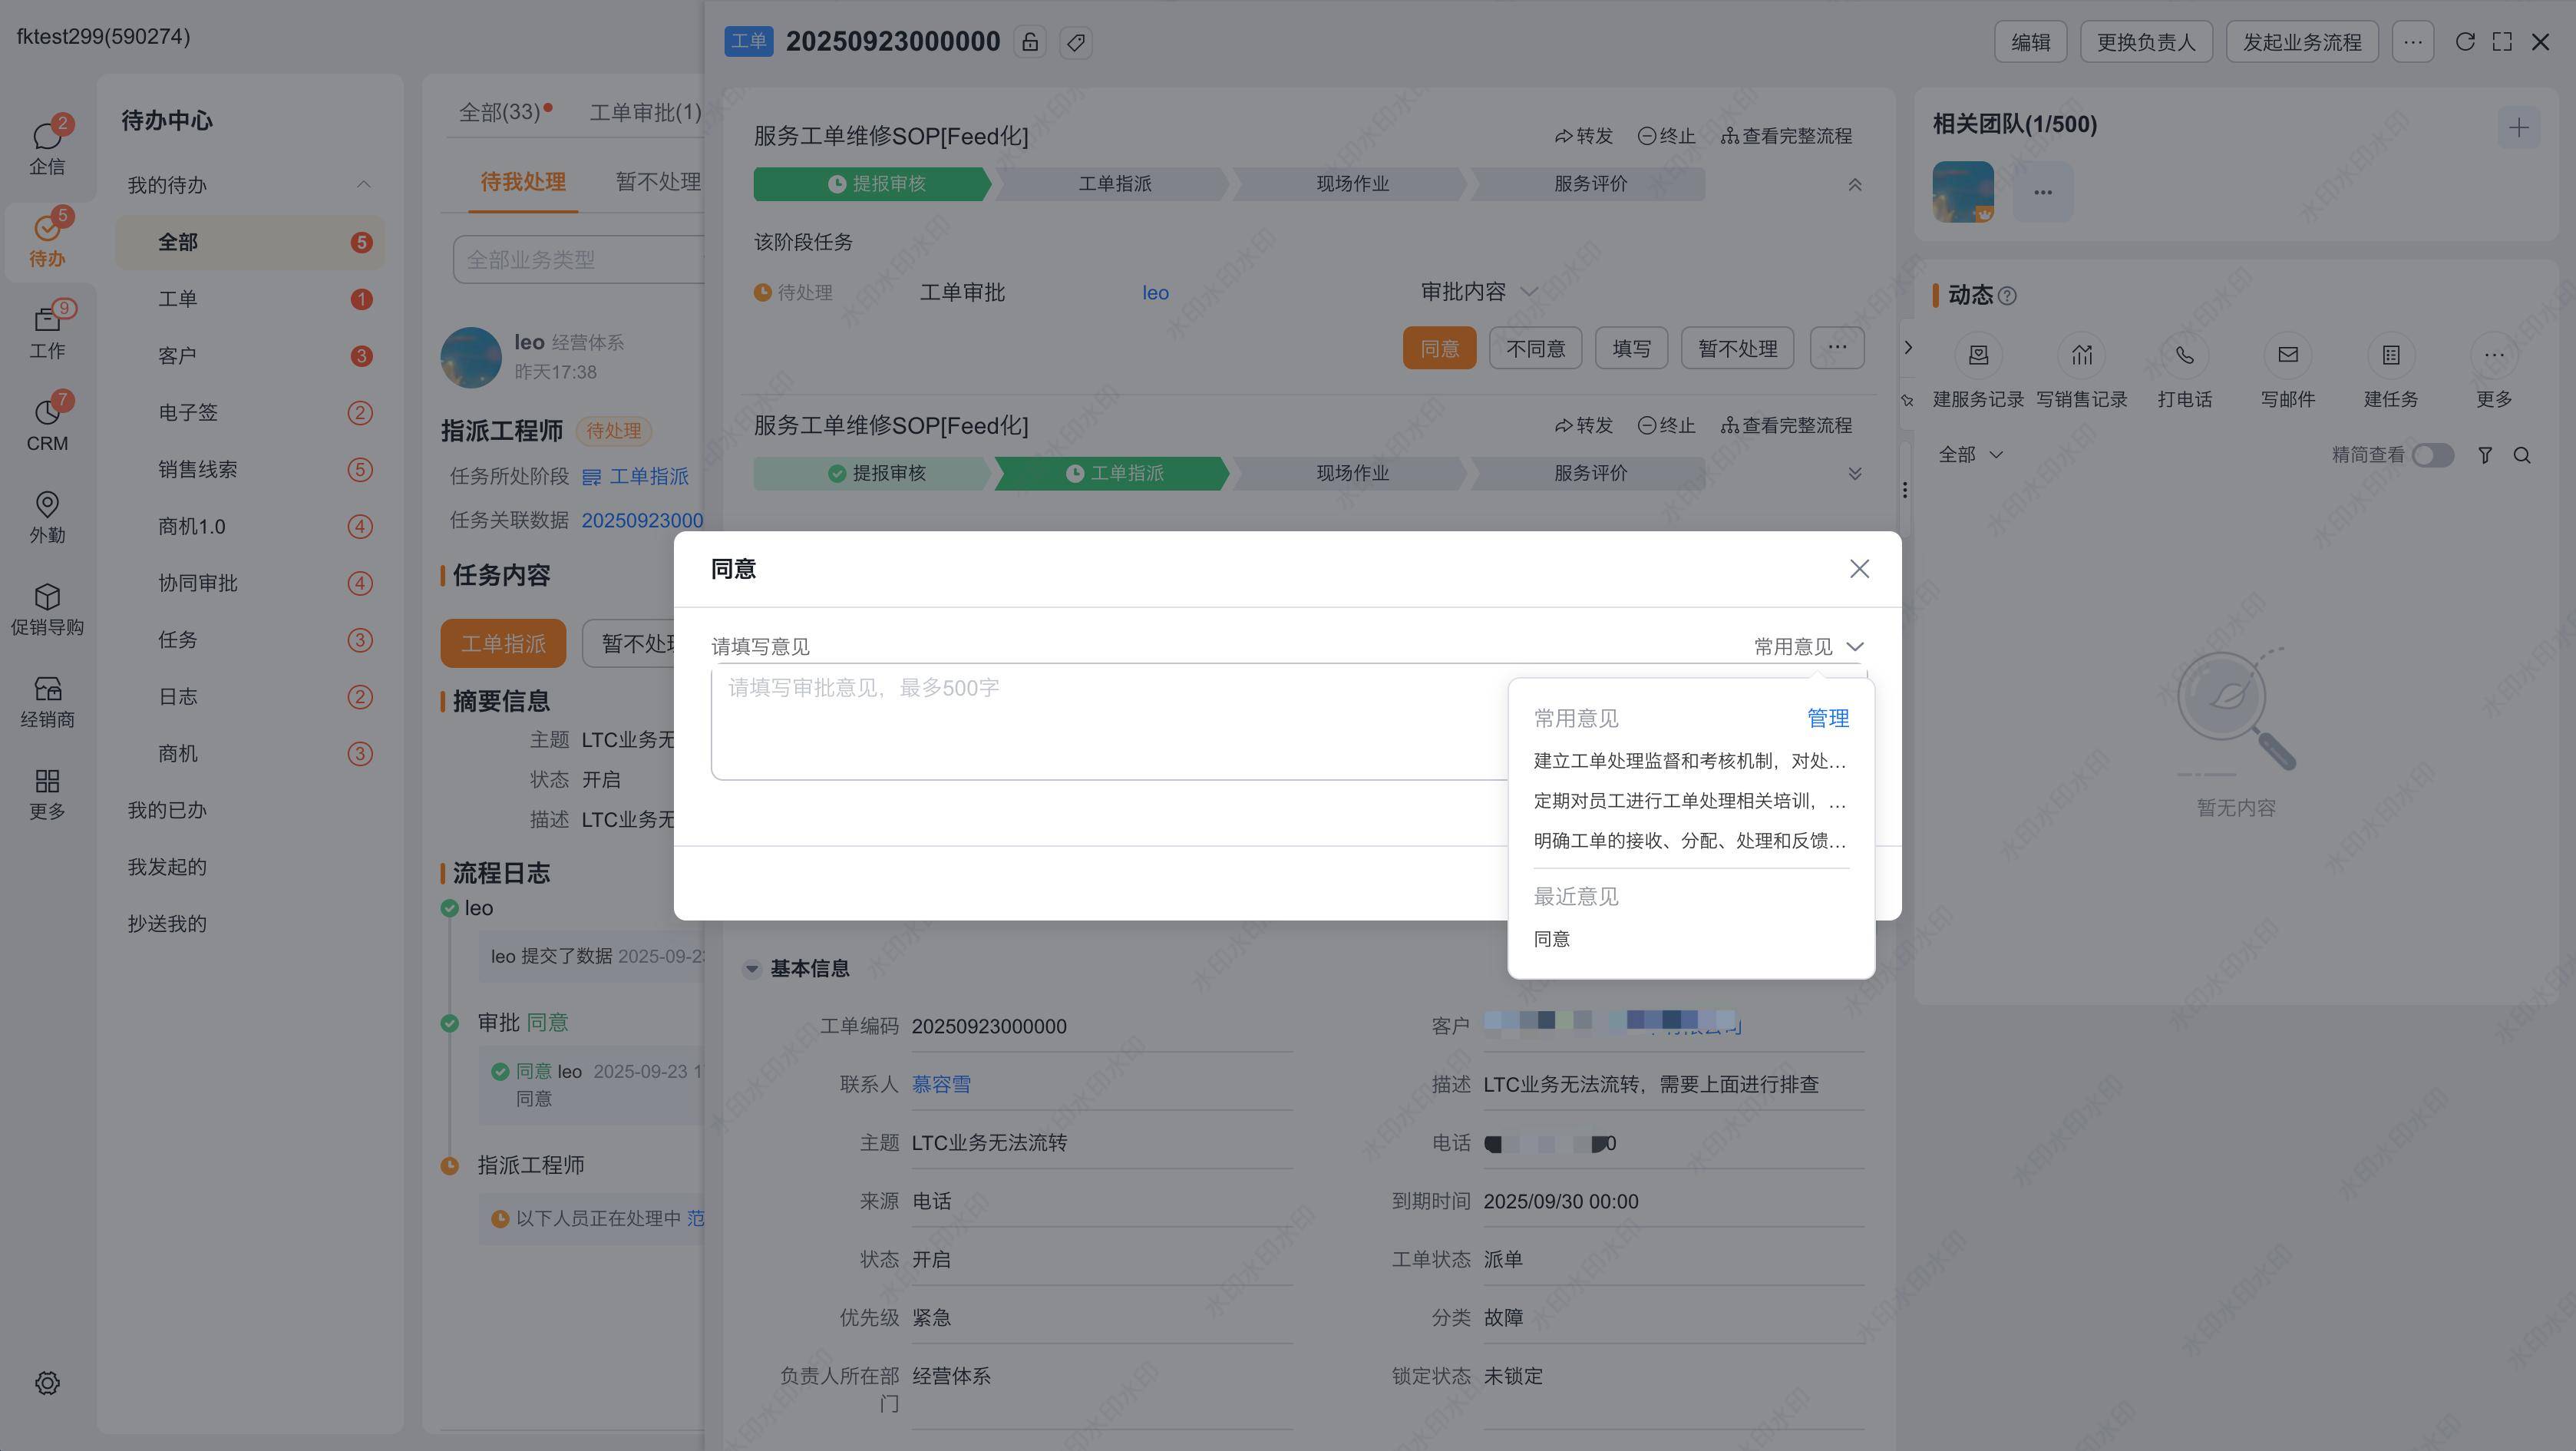Click the lock icon beside work order number
The image size is (2576, 1451).
[x=1030, y=42]
